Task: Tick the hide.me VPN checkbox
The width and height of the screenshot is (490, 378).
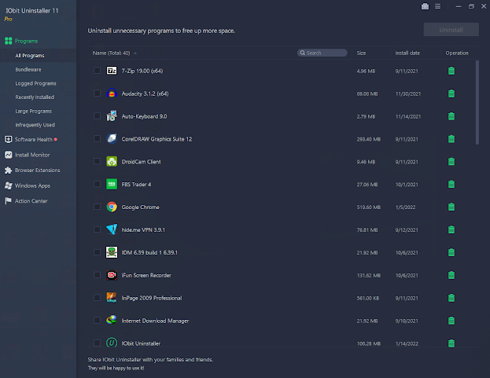Action: tap(98, 229)
